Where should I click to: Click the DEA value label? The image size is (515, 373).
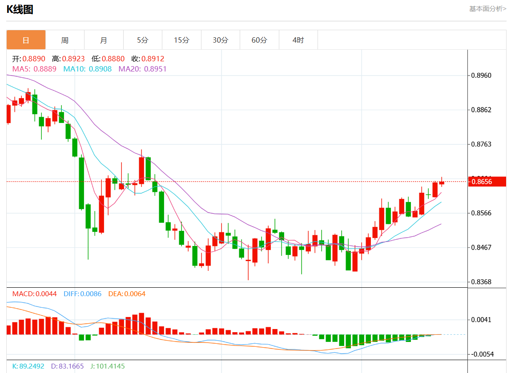tap(127, 294)
